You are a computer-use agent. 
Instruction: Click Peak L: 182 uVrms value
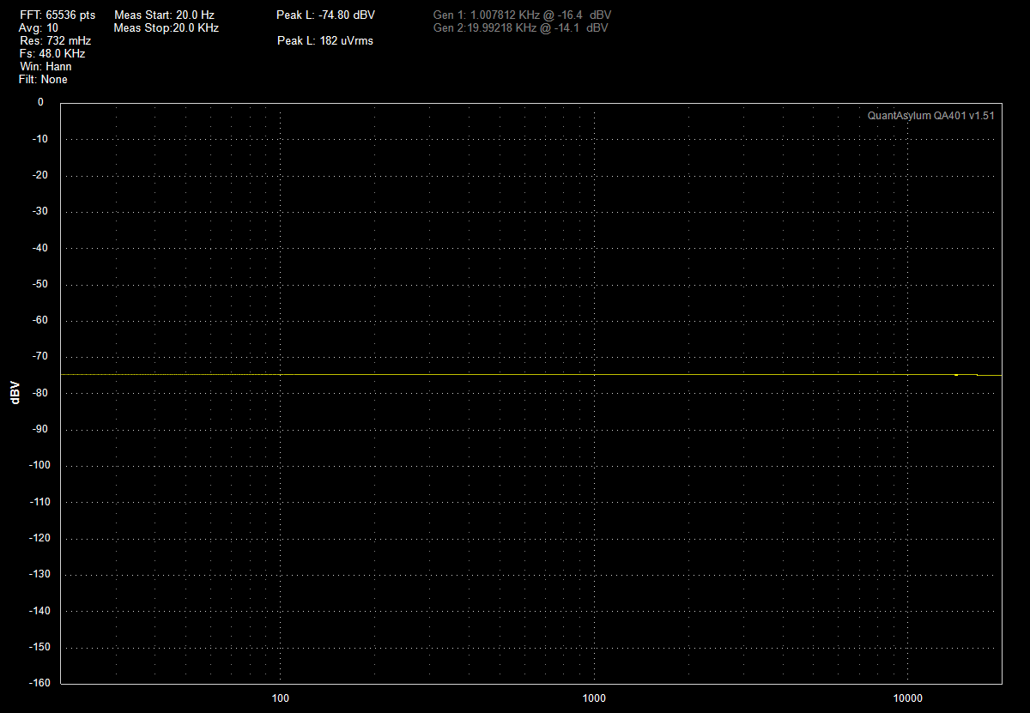point(324,41)
